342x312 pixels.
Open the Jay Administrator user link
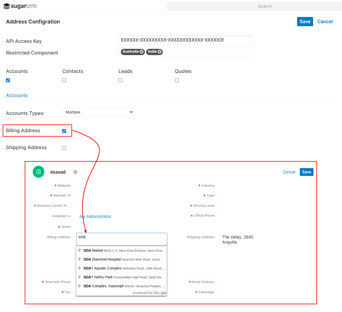click(x=95, y=216)
